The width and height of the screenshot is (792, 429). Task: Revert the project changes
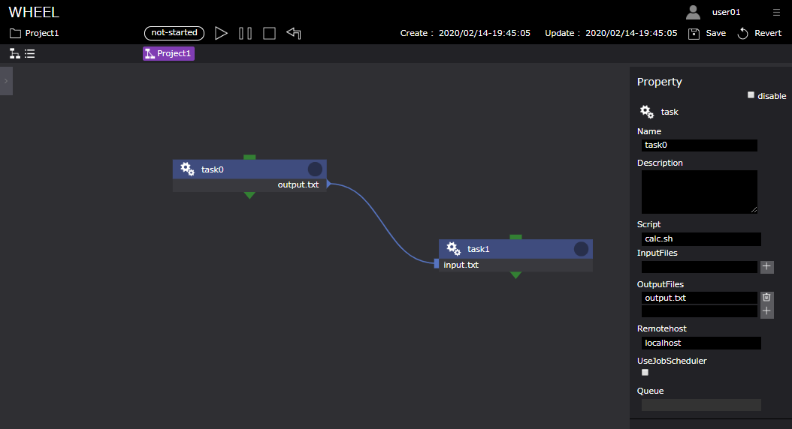coord(743,33)
